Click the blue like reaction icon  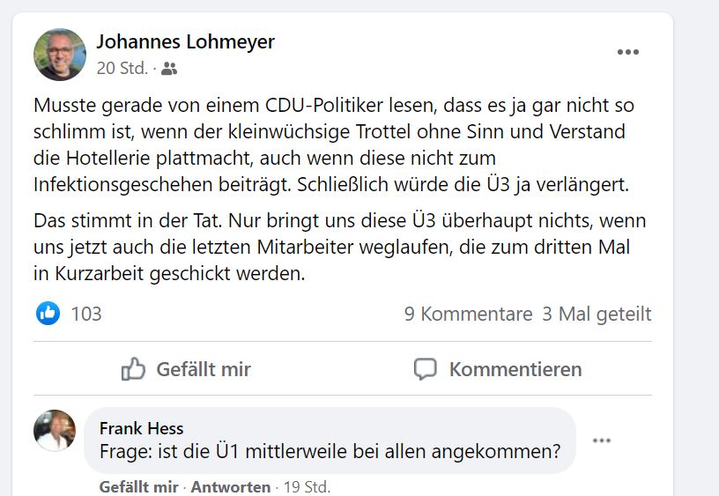pos(48,313)
